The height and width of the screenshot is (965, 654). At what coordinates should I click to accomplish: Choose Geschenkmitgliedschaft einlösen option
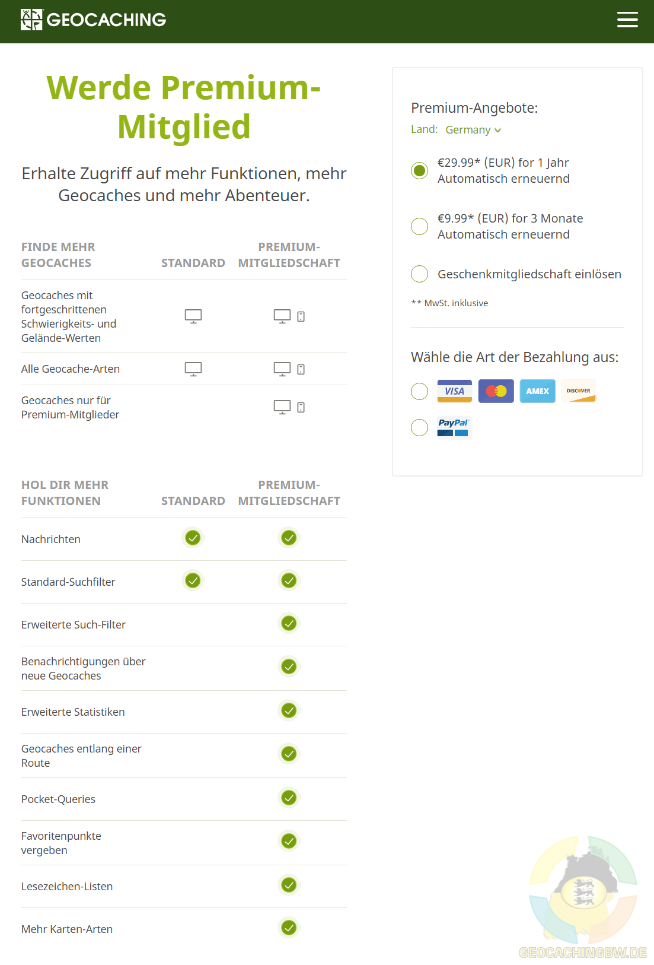point(420,274)
